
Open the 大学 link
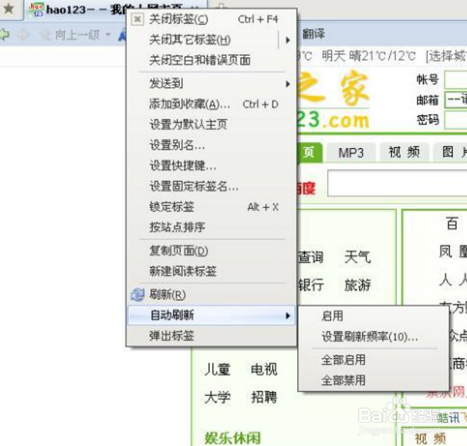tap(217, 397)
